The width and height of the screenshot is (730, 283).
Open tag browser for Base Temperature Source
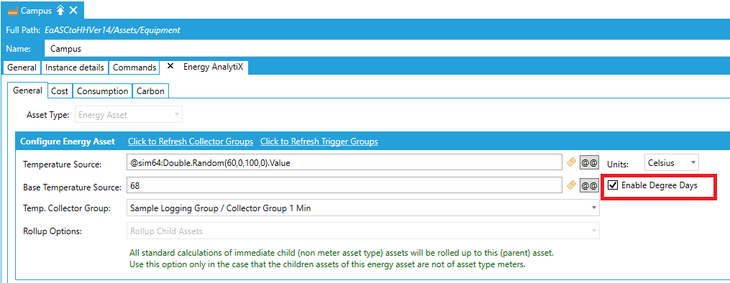pyautogui.click(x=571, y=185)
